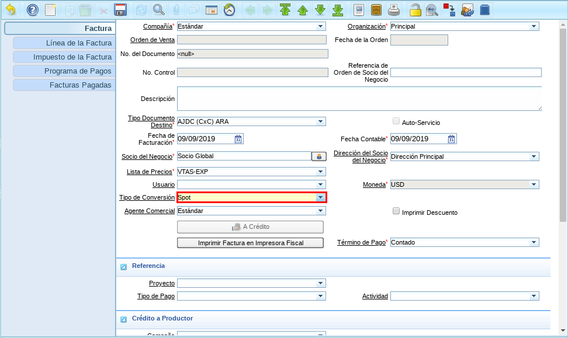Screen dimensions: 568x338
Task: Go to first record with top arrow
Action: click(x=285, y=10)
